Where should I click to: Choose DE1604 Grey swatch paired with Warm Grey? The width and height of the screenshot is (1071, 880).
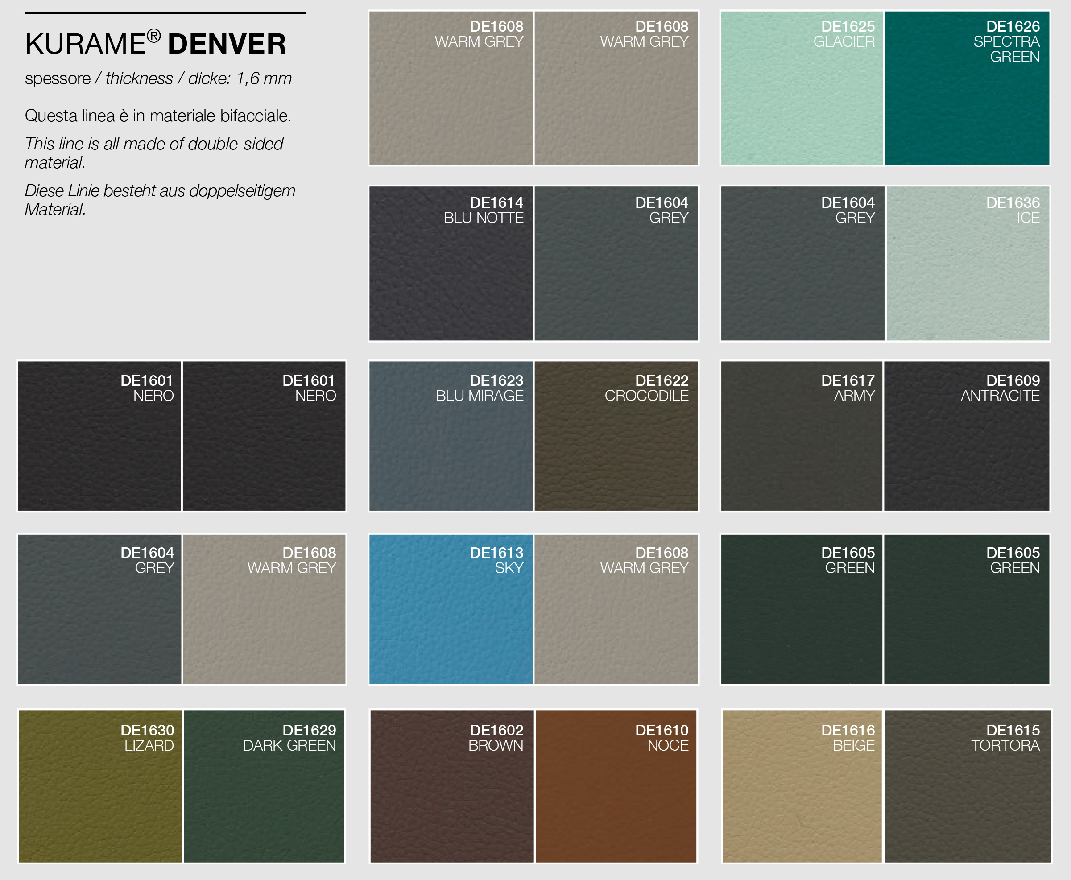(99, 609)
